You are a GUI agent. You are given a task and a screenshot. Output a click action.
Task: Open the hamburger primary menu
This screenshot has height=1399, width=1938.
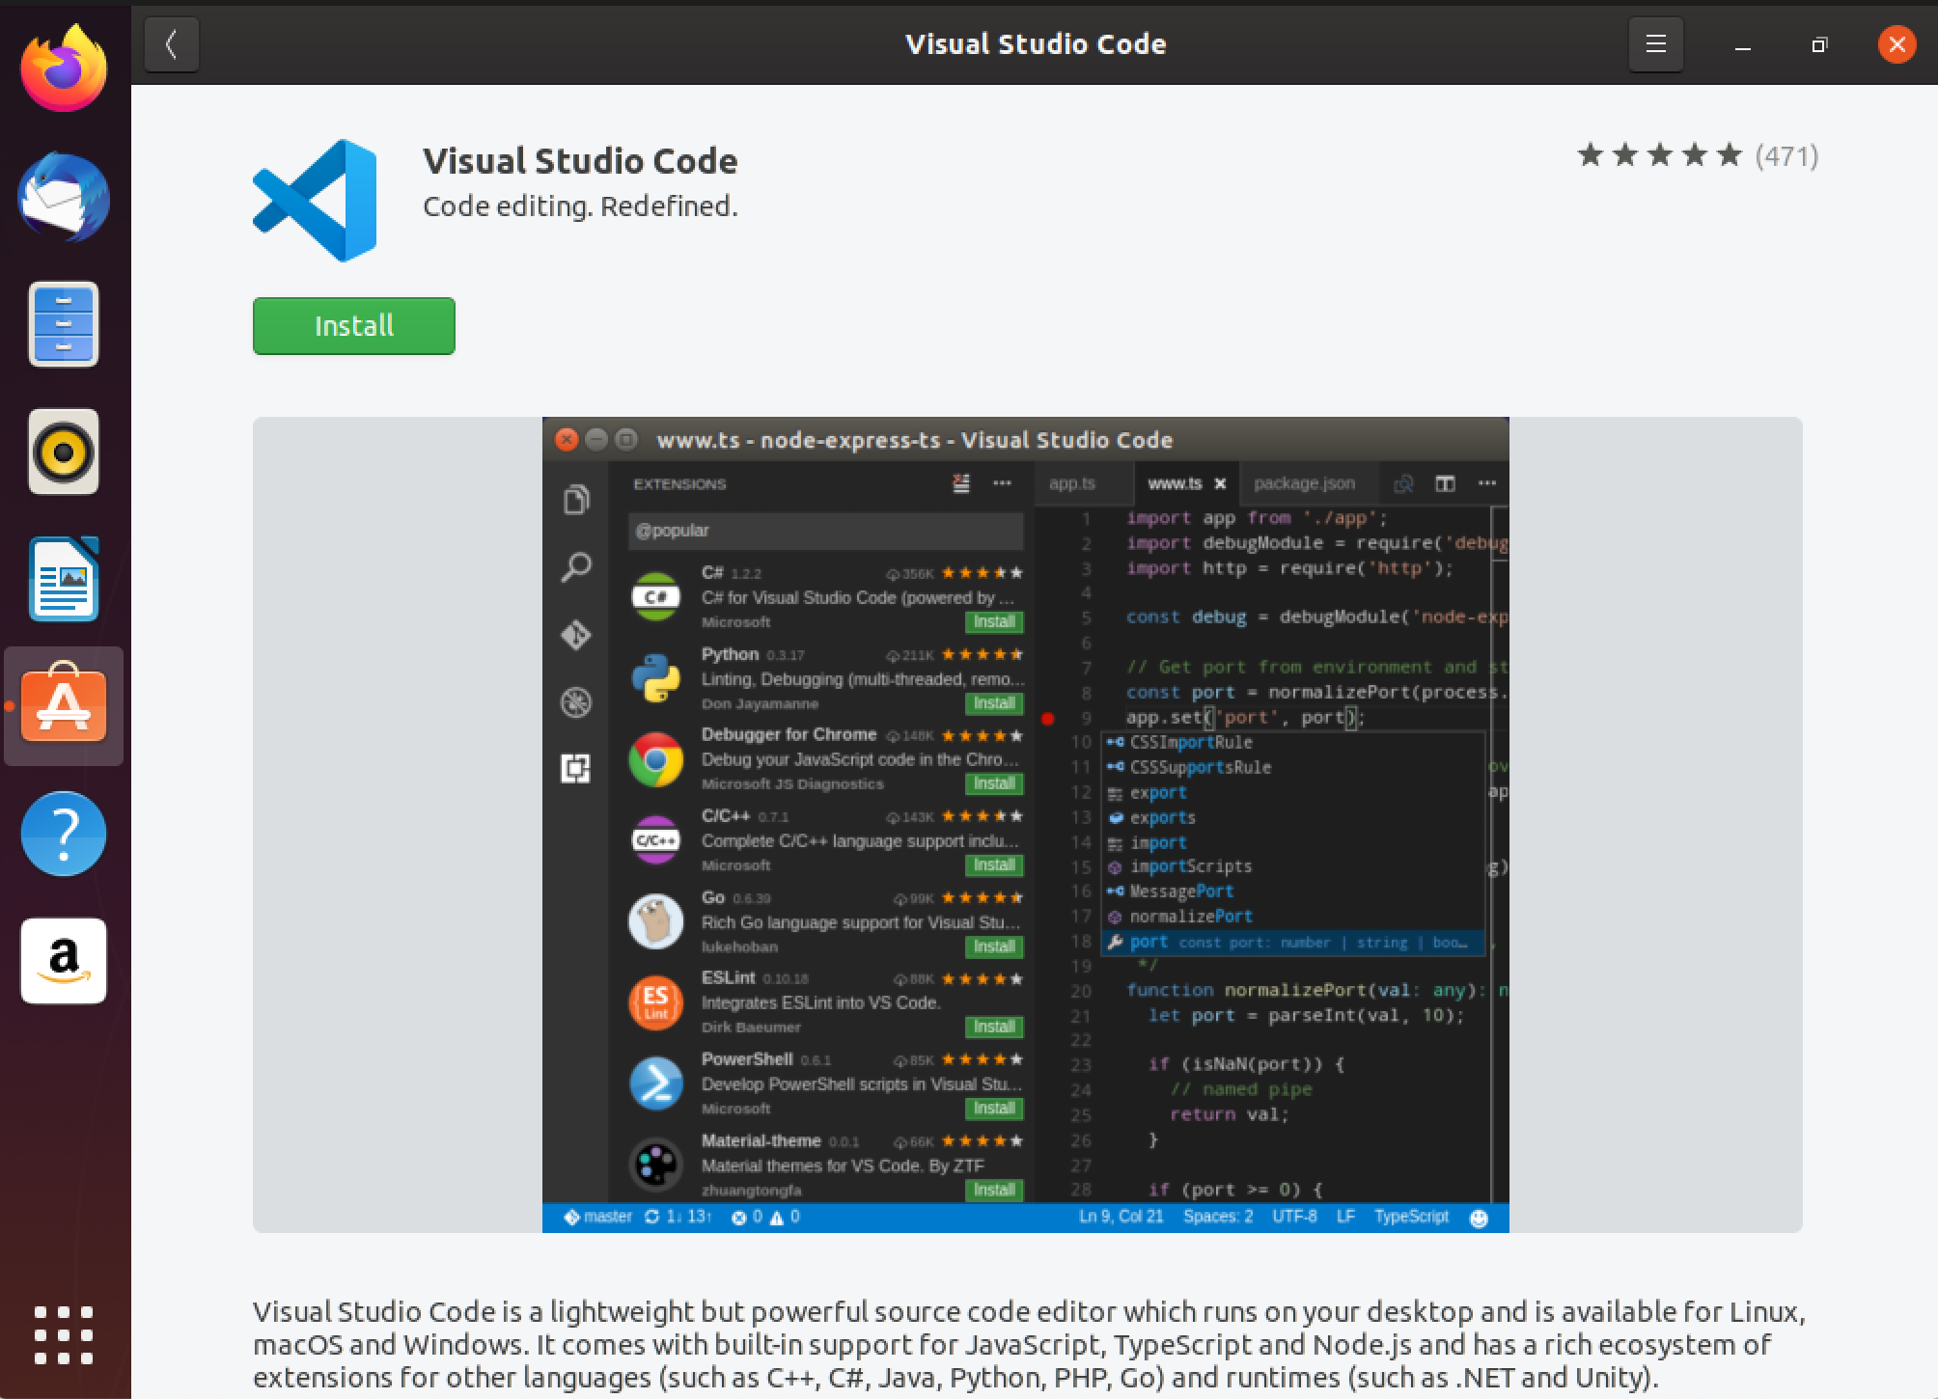click(x=1655, y=43)
